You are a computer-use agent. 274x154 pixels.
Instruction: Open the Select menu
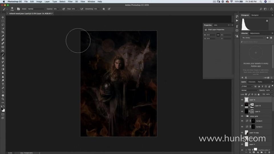pos(62,2)
